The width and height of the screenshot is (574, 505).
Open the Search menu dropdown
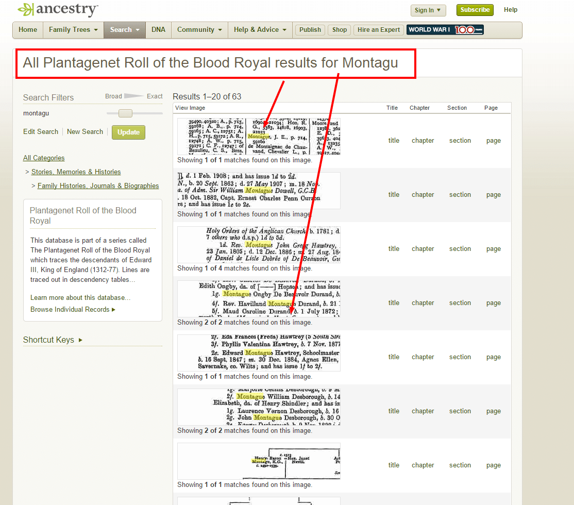[x=125, y=30]
